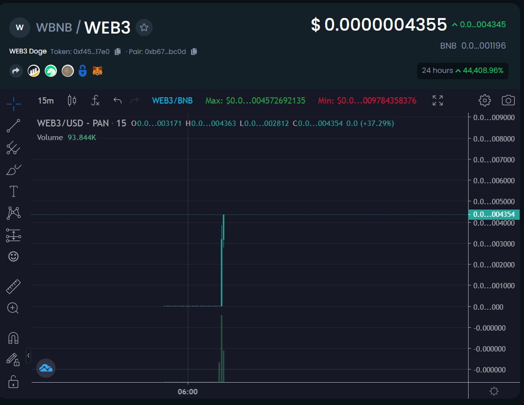Click the $ 0.0000004355 price heading
The image size is (524, 405).
click(379, 25)
